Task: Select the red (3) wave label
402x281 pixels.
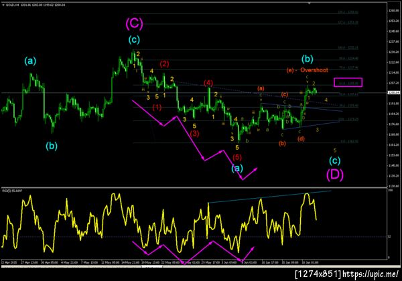Action: click(x=194, y=133)
